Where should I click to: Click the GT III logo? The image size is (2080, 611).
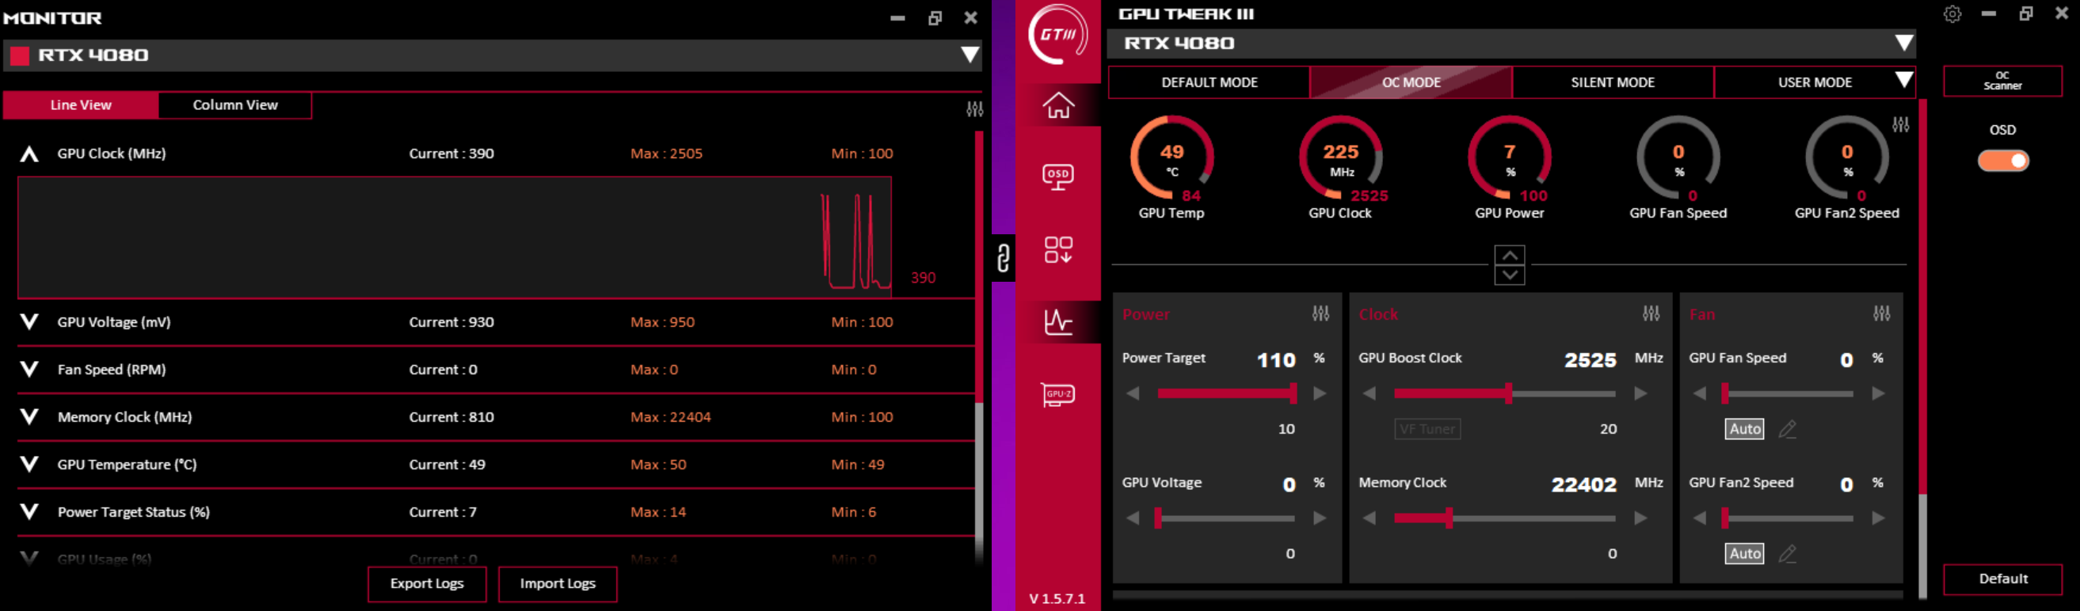pos(1057,35)
